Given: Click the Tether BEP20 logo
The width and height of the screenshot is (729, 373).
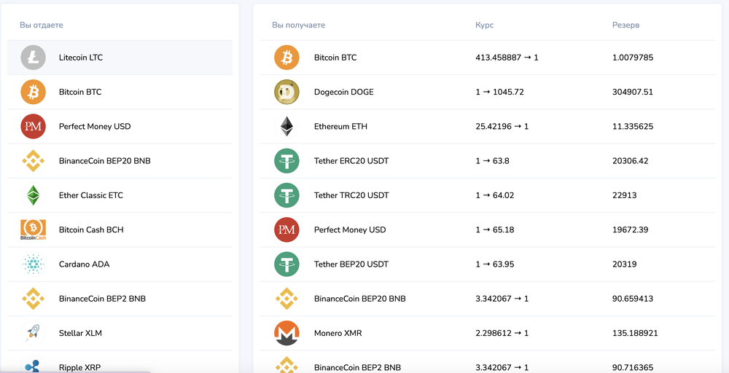Looking at the screenshot, I should pyautogui.click(x=286, y=264).
